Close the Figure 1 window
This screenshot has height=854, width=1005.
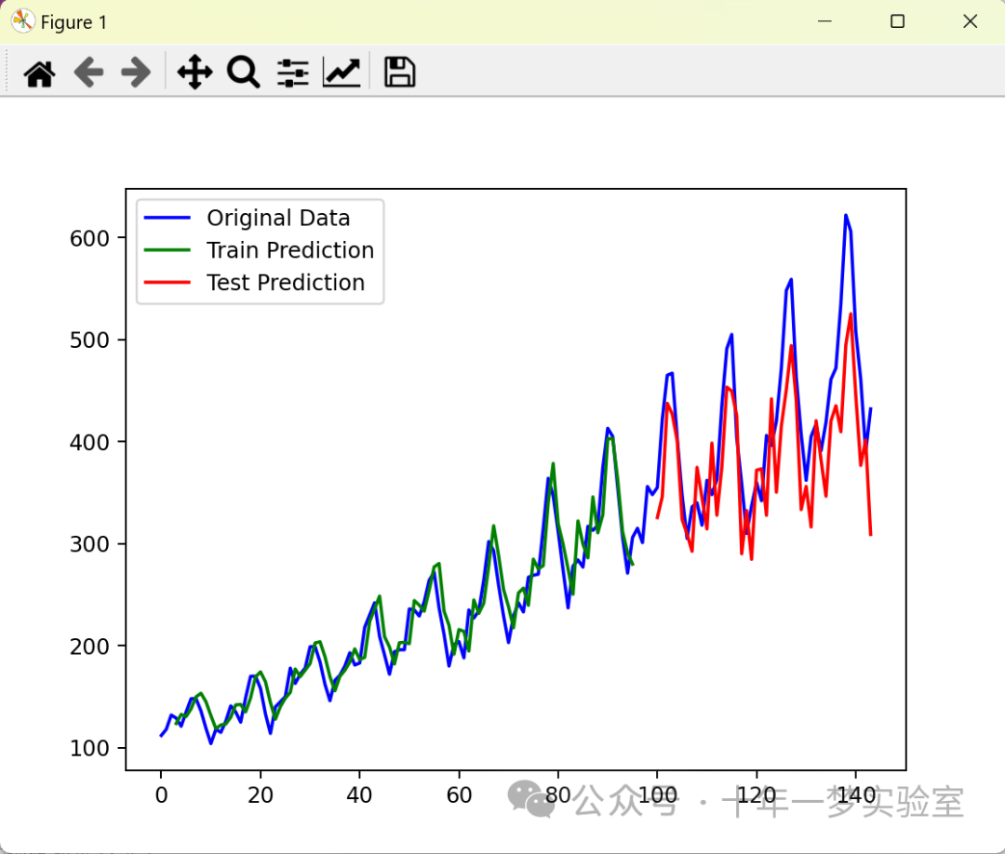click(x=970, y=21)
